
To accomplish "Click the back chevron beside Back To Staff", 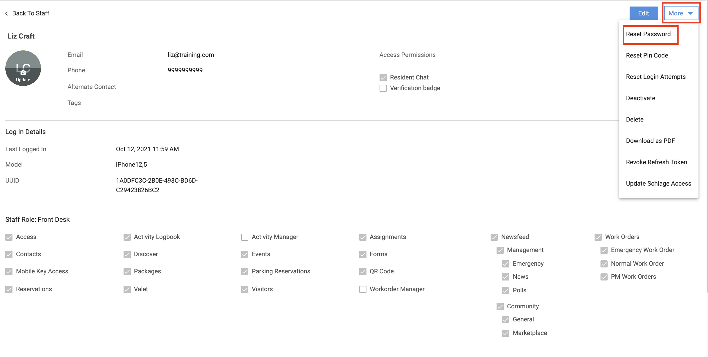I will coord(7,13).
